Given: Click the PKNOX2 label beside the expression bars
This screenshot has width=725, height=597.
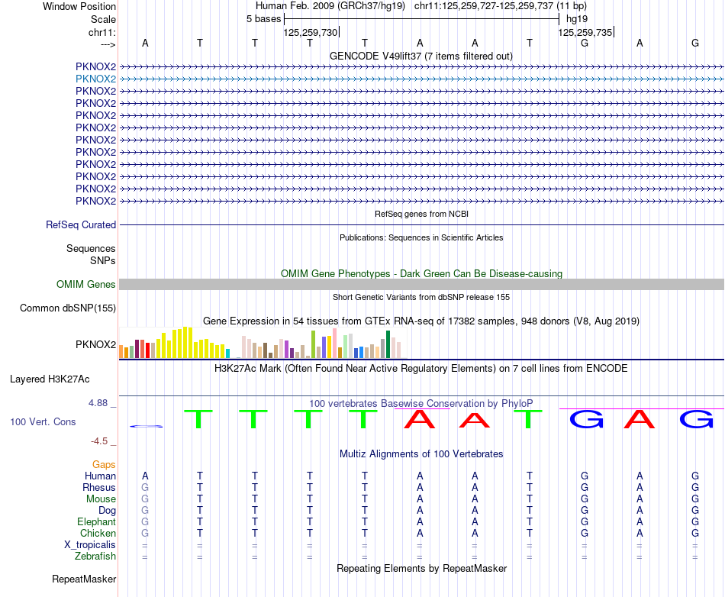Looking at the screenshot, I should point(95,344).
